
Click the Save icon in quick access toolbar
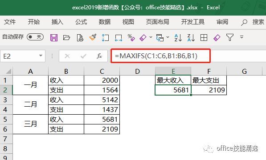54,37
